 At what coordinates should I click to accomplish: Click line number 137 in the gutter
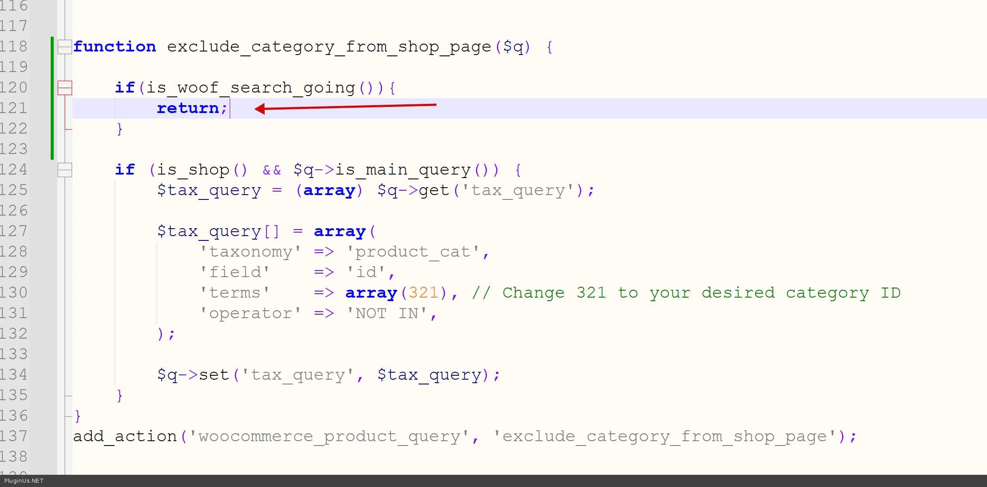14,436
